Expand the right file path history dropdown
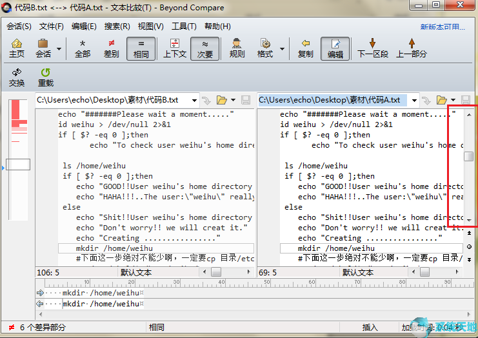The height and width of the screenshot is (338, 478). 414,100
